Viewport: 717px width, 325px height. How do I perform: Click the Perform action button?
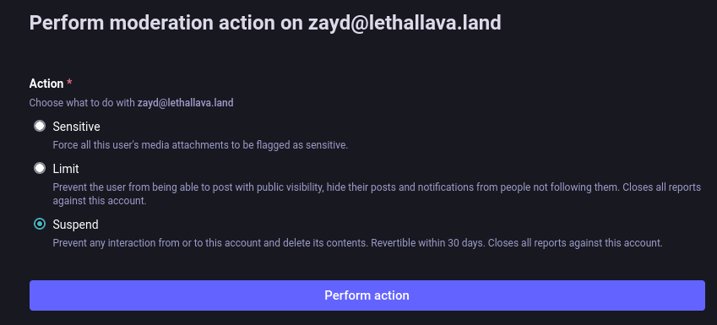pyautogui.click(x=367, y=295)
